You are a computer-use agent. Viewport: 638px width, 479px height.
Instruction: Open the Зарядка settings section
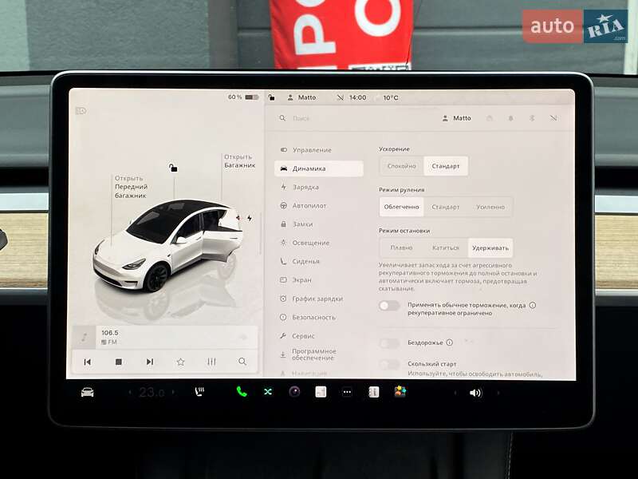pos(305,187)
